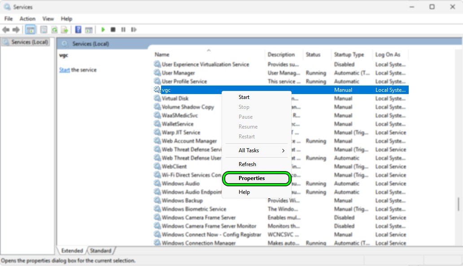
Task: Open the View menu
Action: pos(48,19)
